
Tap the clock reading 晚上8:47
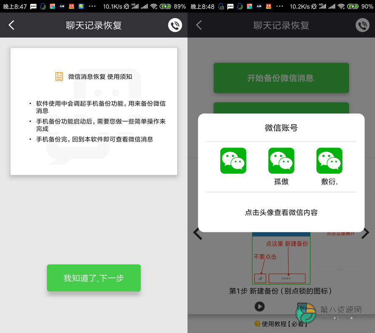15,6
